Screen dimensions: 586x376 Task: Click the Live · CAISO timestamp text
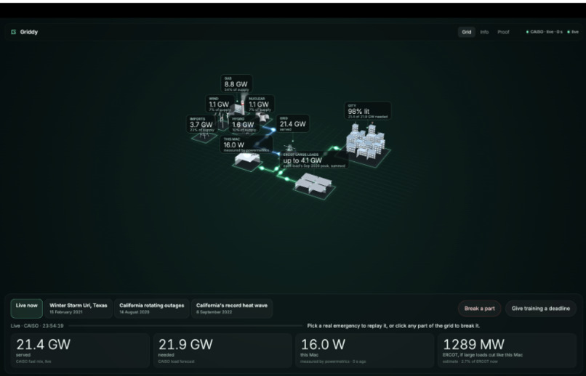pos(37,326)
